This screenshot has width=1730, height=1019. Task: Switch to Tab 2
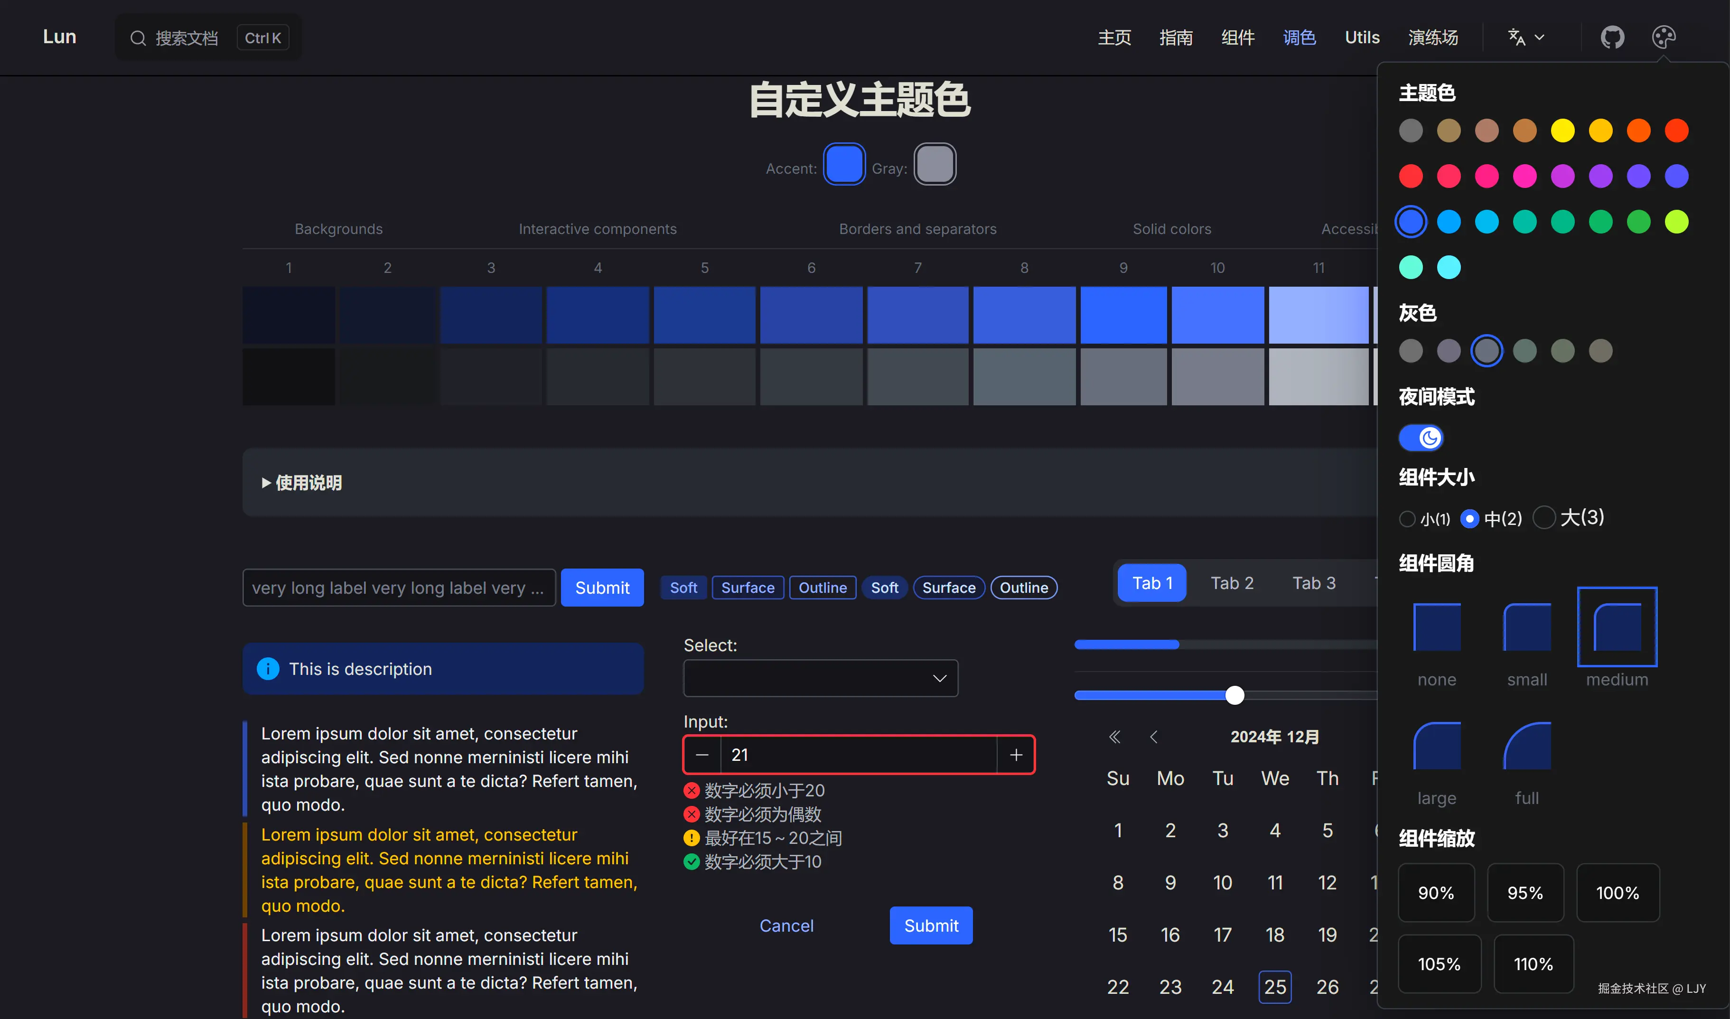pyautogui.click(x=1232, y=583)
